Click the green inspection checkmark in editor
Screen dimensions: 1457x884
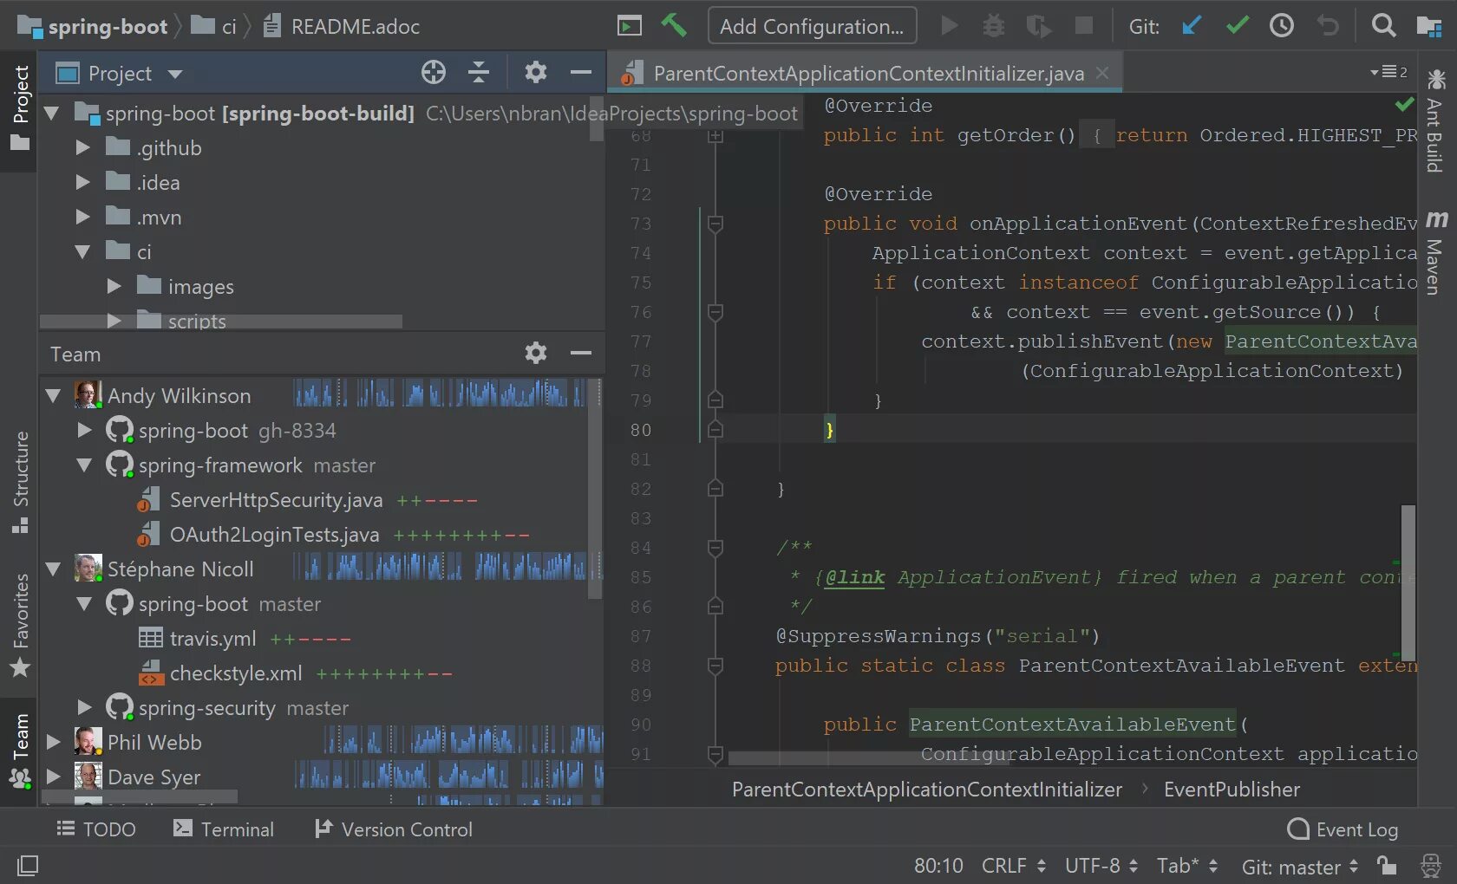pyautogui.click(x=1404, y=105)
